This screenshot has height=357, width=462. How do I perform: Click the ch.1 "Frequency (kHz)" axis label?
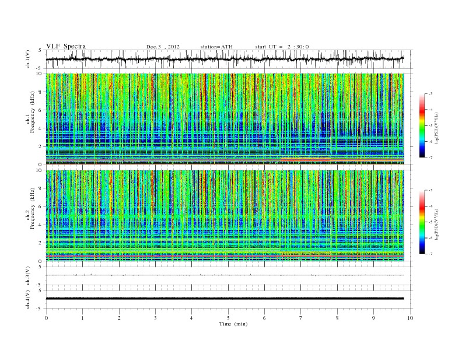33,112
